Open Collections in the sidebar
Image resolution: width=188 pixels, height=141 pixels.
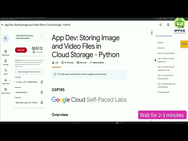pyautogui.click(x=6, y=81)
